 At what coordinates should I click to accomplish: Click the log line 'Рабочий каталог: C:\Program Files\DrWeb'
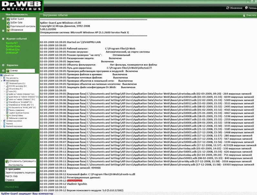(x=88, y=48)
